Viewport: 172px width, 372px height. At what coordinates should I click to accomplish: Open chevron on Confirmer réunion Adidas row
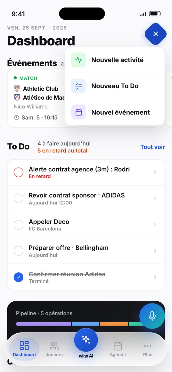[x=155, y=277]
